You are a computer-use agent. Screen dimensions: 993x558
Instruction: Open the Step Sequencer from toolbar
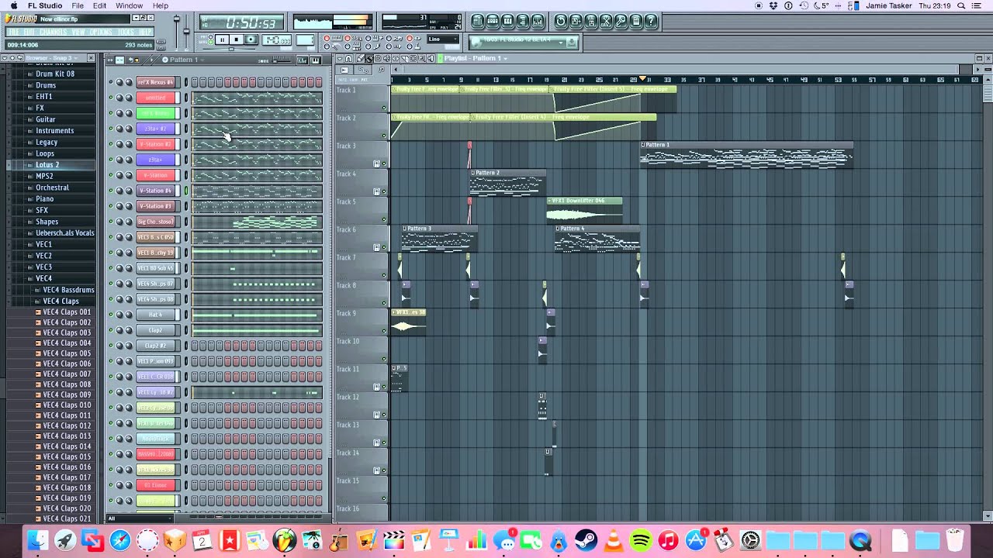493,21
